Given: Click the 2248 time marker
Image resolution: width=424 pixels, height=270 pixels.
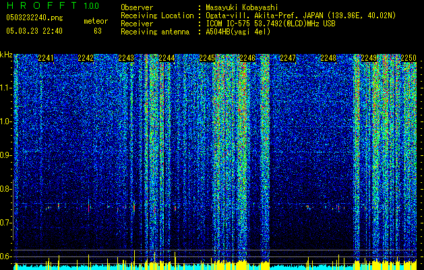Looking at the screenshot, I should pyautogui.click(x=328, y=57).
